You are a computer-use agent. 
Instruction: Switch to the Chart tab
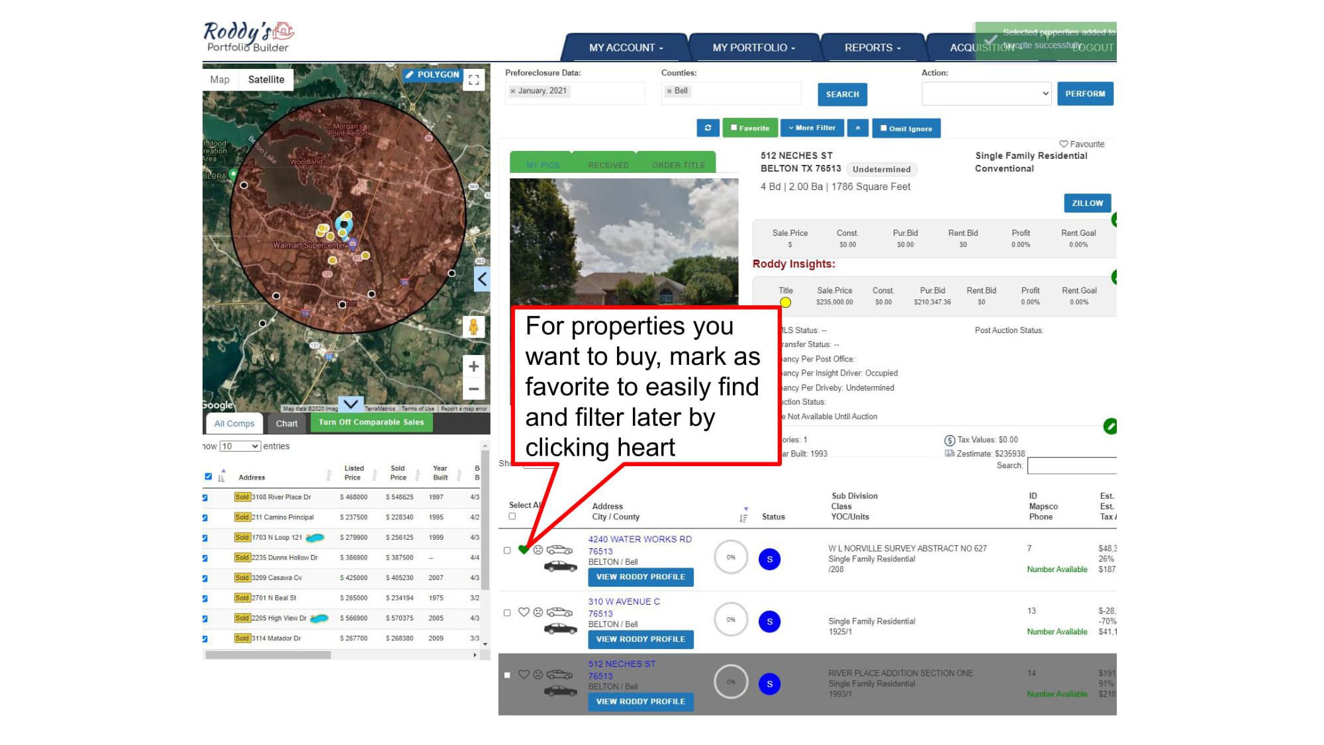tap(287, 423)
